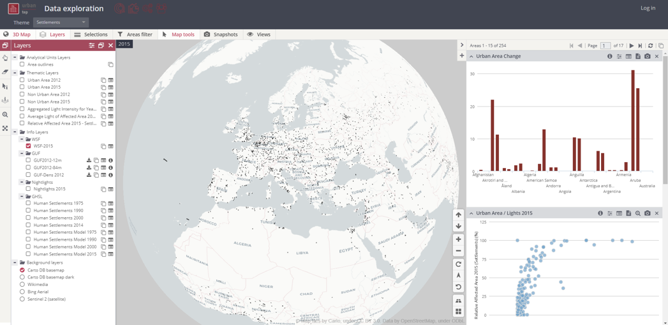Screen dimensions: 668x325
Task: Open opacity control for WSF-2015 layer
Action: (x=103, y=146)
